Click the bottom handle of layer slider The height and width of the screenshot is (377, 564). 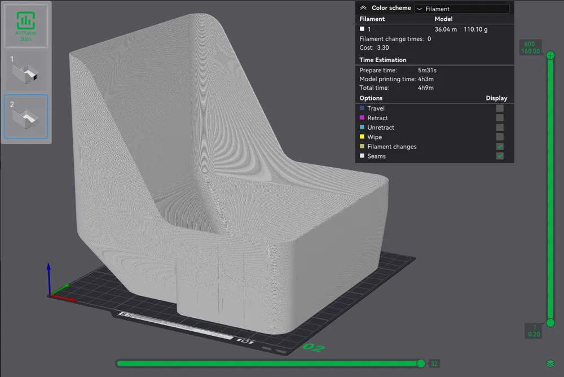pos(550,323)
